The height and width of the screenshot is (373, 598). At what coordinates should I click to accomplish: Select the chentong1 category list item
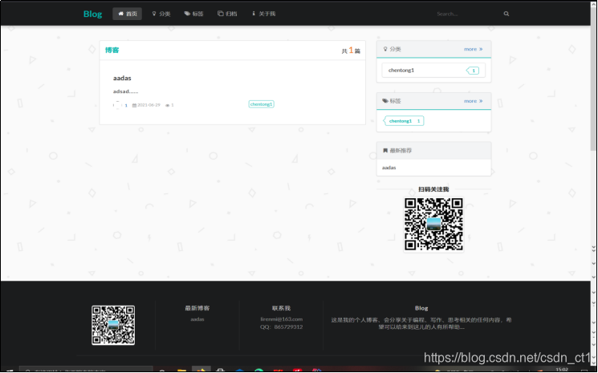click(x=433, y=71)
